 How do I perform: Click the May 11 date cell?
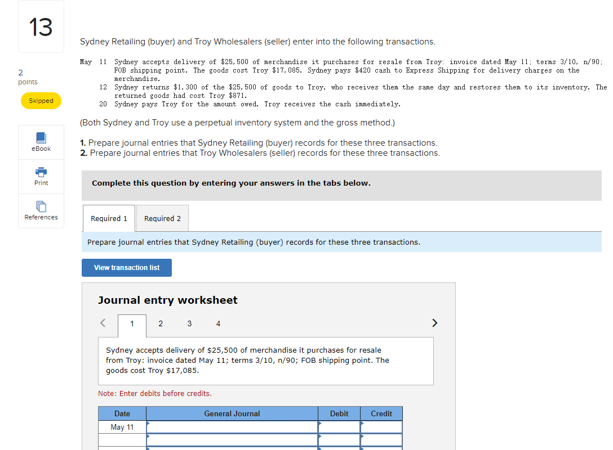click(x=122, y=427)
